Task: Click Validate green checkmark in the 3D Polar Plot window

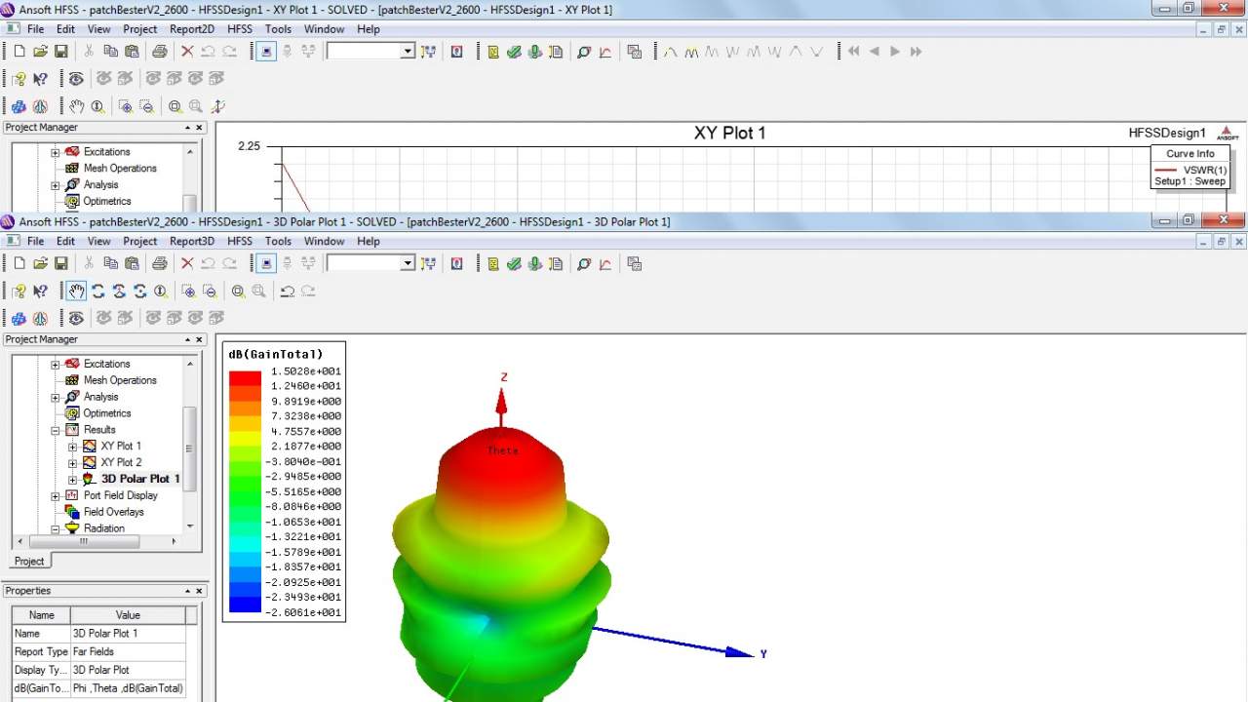Action: click(x=514, y=263)
